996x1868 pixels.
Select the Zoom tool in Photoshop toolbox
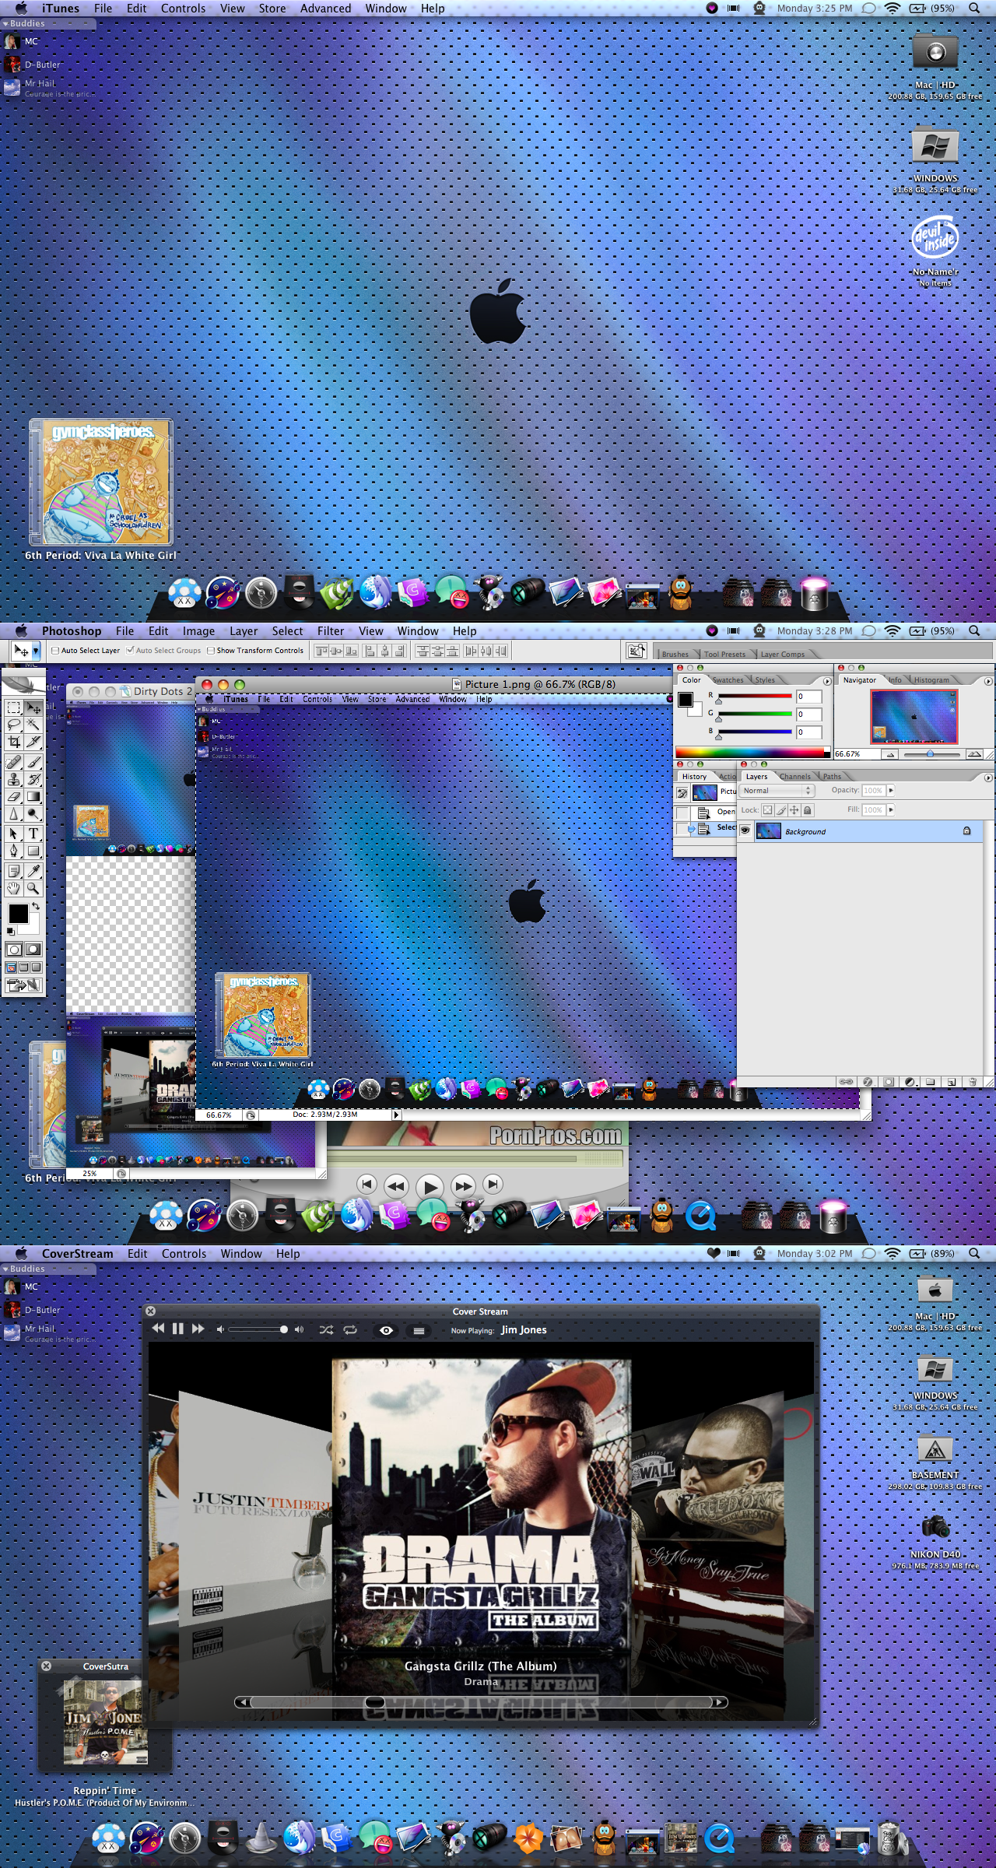pos(33,888)
